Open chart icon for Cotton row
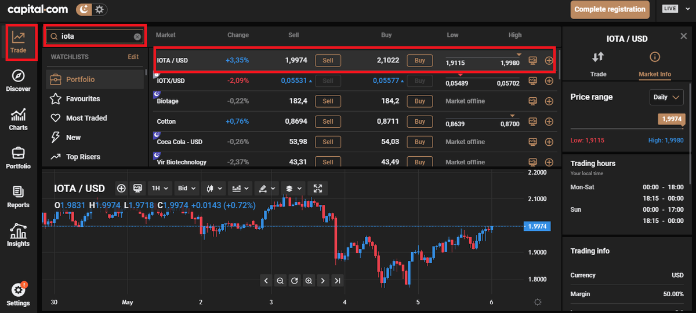 coord(532,121)
